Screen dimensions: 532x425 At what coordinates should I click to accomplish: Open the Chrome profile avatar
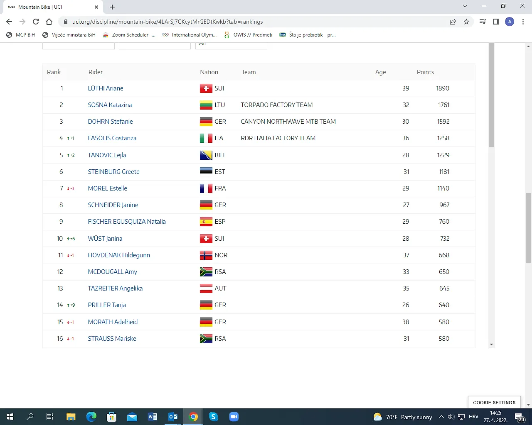point(510,22)
